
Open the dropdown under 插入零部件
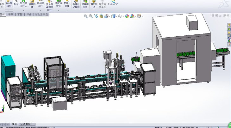(x=9, y=10)
